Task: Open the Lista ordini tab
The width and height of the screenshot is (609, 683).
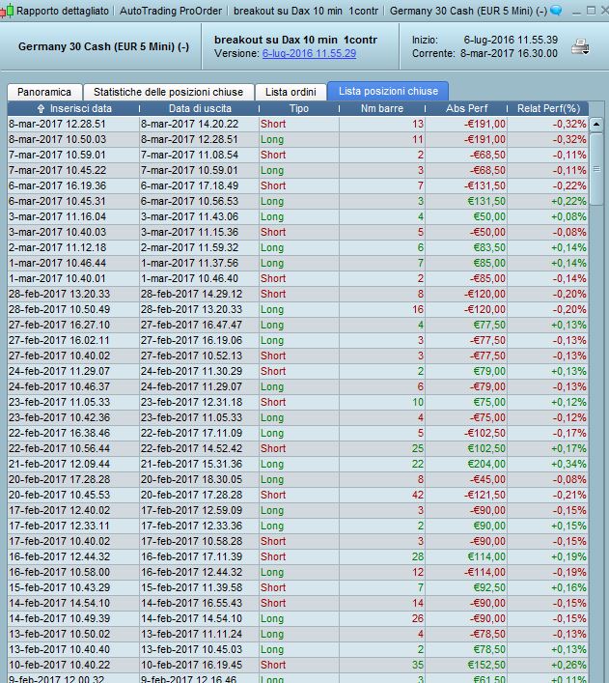Action: (291, 92)
